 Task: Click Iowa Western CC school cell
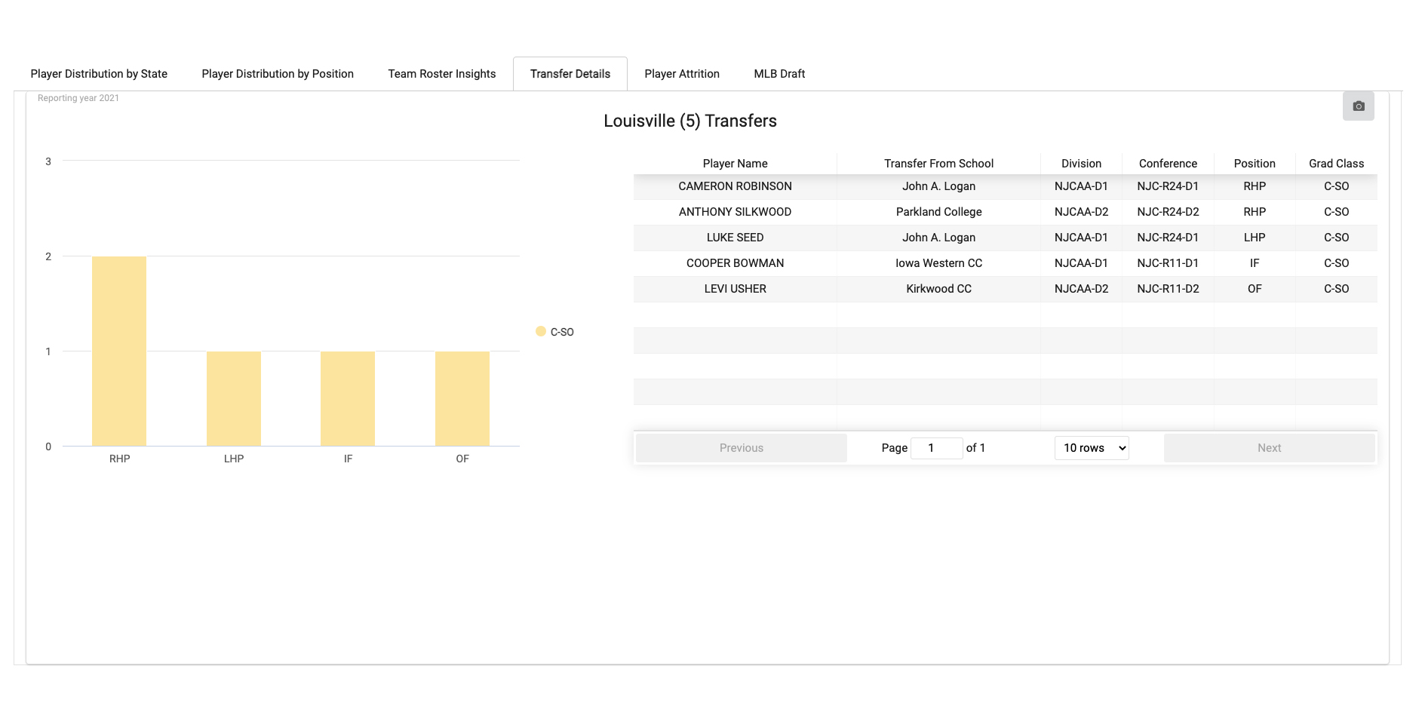pyautogui.click(x=939, y=263)
